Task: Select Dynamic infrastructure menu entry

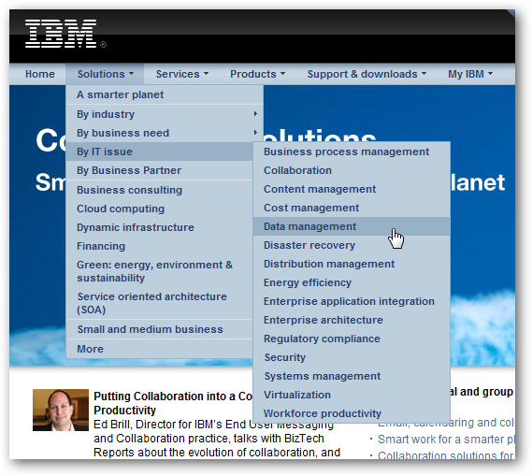Action: click(x=160, y=227)
